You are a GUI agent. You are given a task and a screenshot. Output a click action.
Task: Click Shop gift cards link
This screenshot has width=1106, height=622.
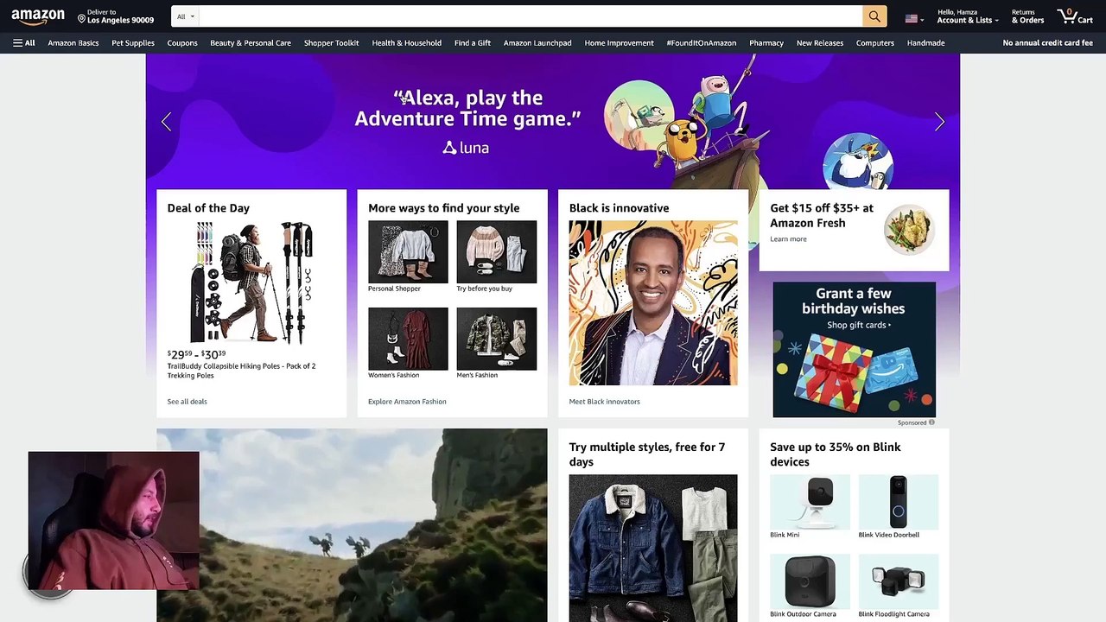pos(859,325)
